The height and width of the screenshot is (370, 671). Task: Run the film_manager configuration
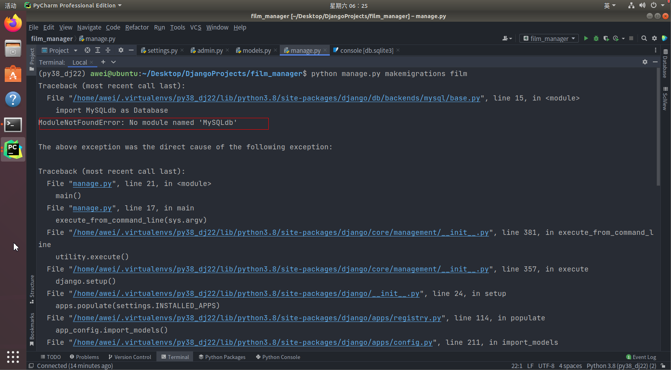pos(586,38)
